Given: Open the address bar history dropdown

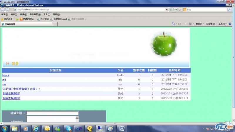Looking at the screenshot, I should (x=167, y=10).
